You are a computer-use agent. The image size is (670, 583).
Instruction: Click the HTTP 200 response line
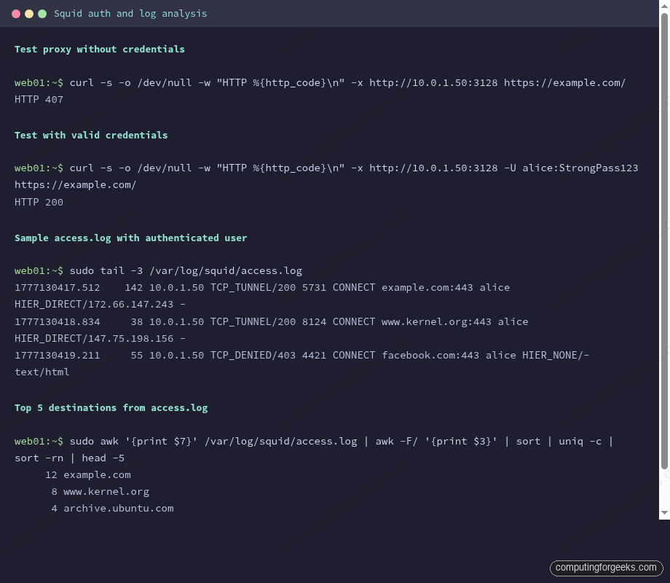tap(39, 202)
